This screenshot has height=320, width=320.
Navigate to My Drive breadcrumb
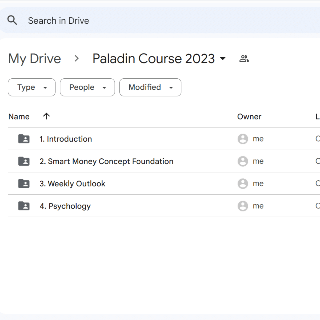point(35,59)
